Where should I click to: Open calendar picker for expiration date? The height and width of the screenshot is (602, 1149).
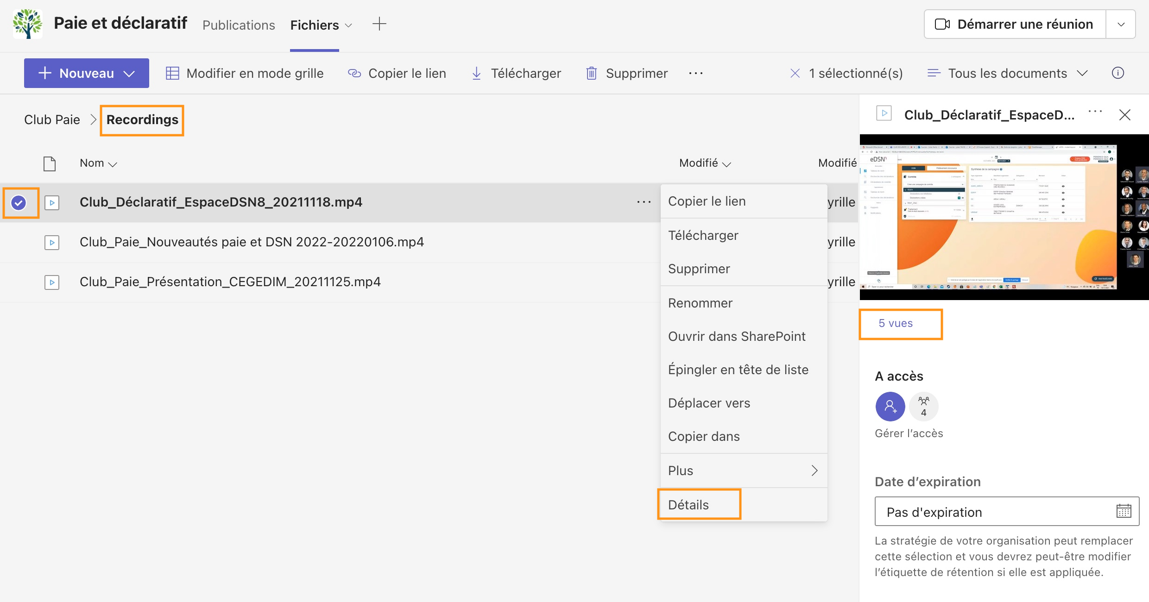[x=1124, y=511]
